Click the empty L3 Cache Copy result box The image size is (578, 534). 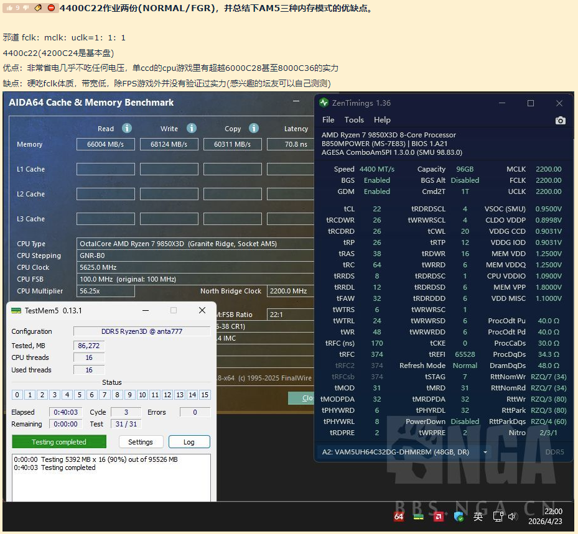(x=232, y=219)
